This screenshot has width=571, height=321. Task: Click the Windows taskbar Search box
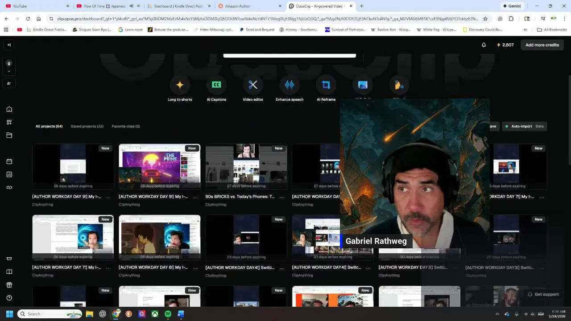tap(50, 314)
